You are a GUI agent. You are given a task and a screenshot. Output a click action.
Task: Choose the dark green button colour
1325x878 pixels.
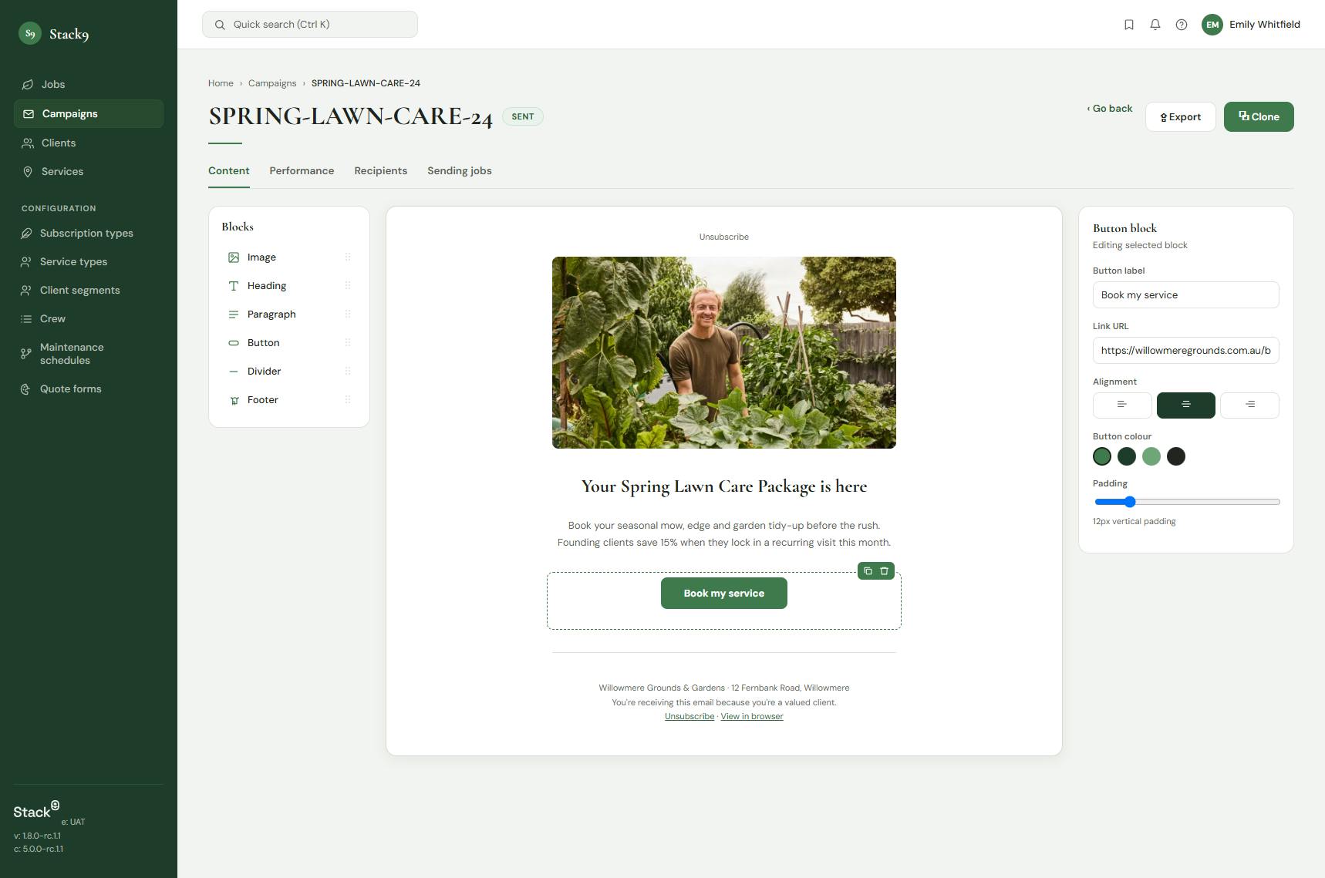coord(1127,457)
